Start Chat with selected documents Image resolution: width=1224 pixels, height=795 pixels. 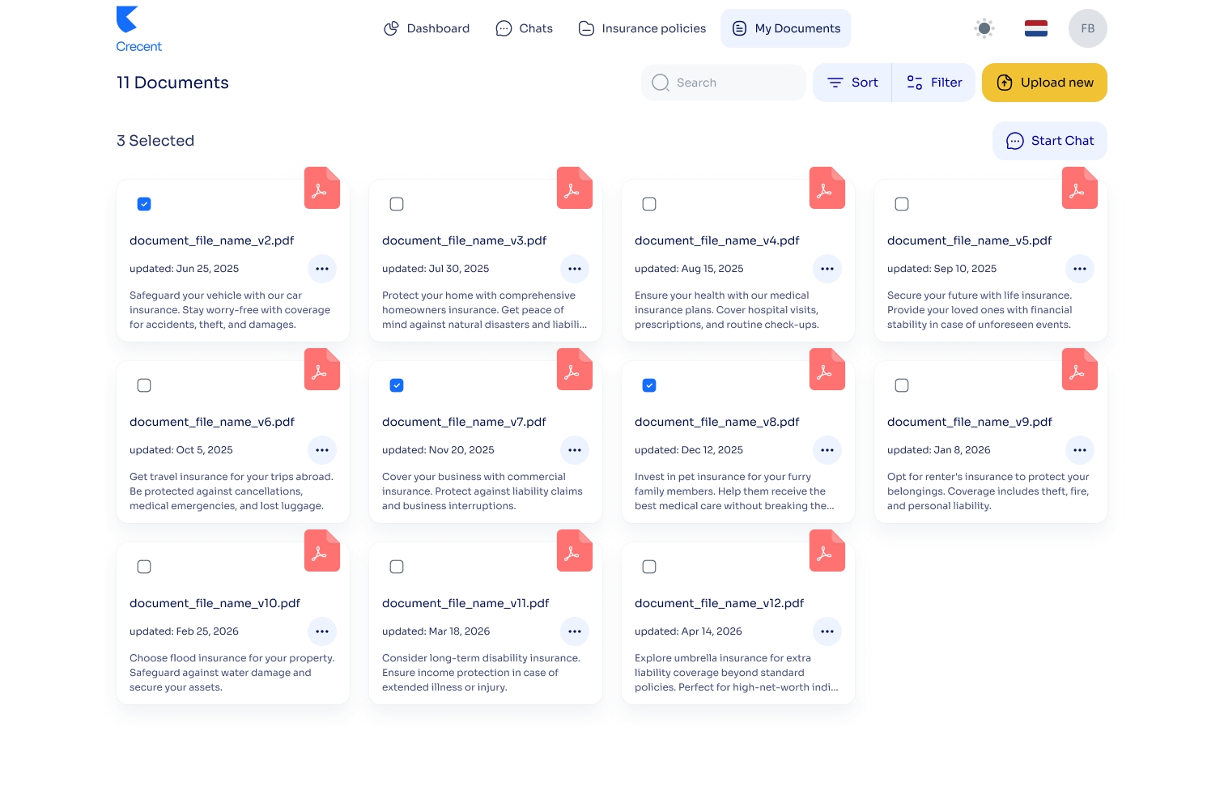pyautogui.click(x=1050, y=141)
